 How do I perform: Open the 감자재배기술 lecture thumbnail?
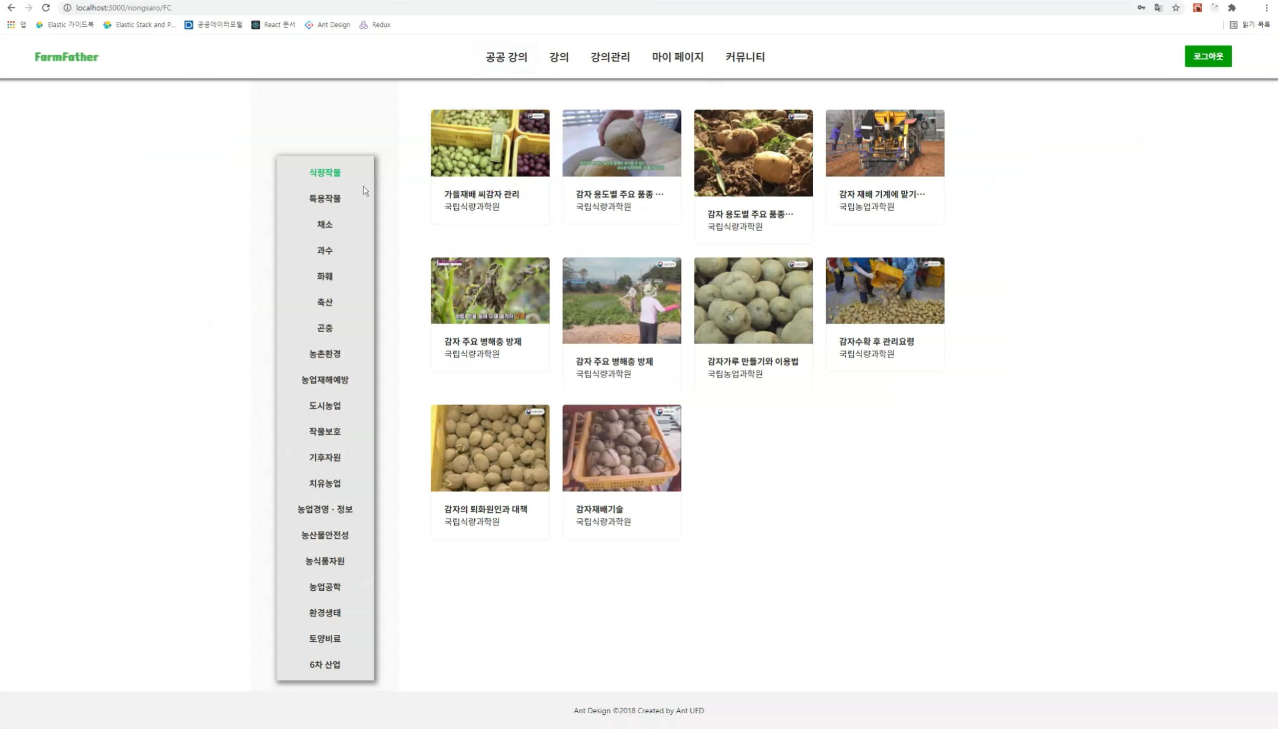coord(621,448)
